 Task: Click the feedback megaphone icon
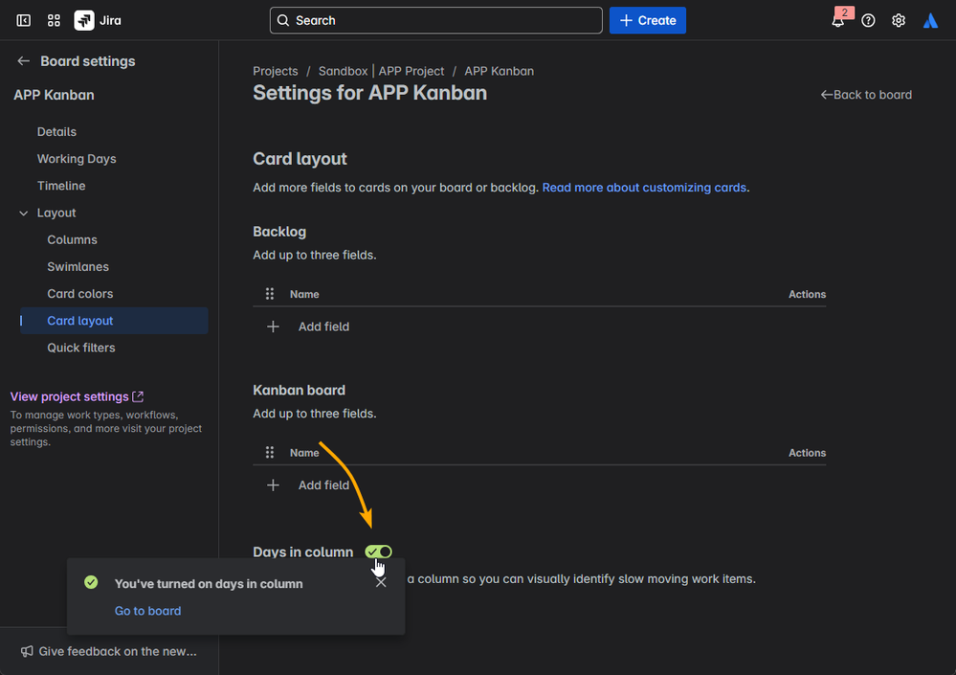coord(27,651)
